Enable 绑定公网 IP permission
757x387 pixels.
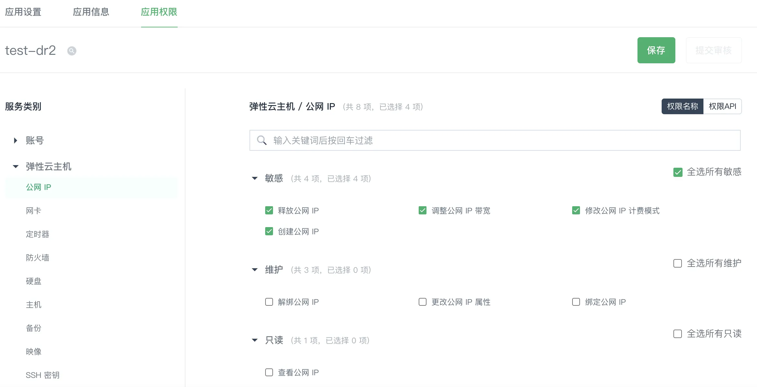(576, 302)
